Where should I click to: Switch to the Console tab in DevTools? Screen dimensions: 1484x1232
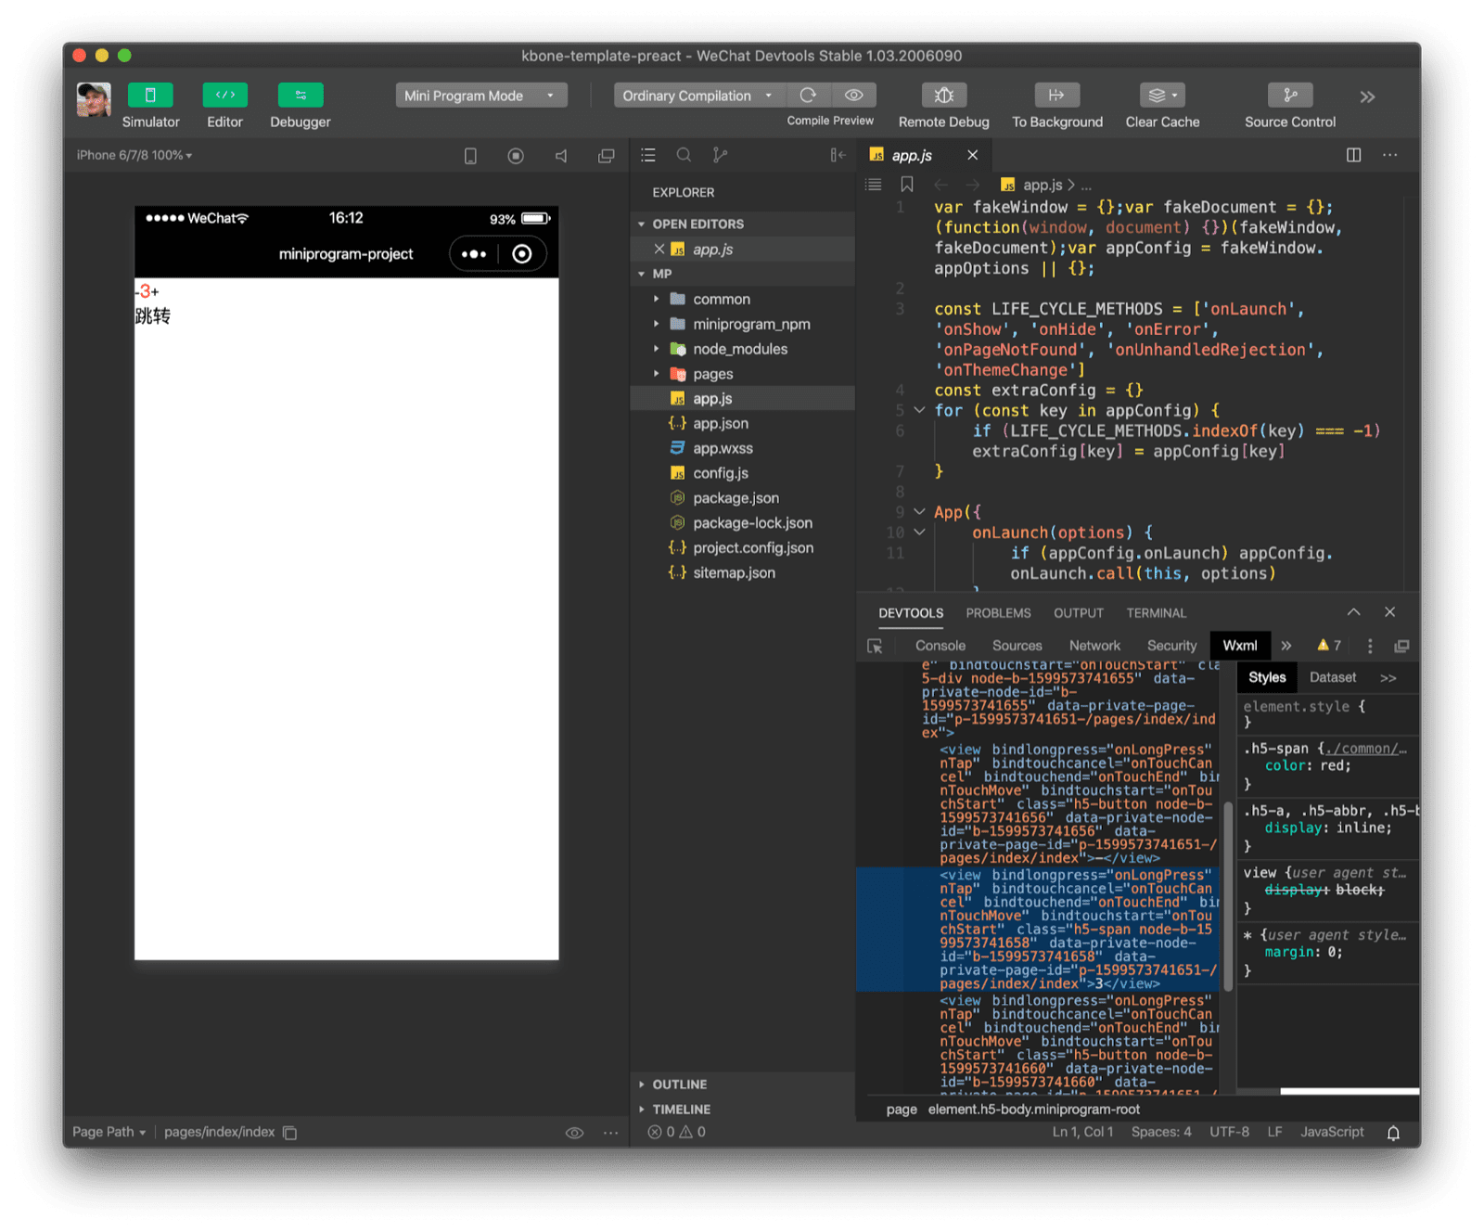(x=940, y=645)
